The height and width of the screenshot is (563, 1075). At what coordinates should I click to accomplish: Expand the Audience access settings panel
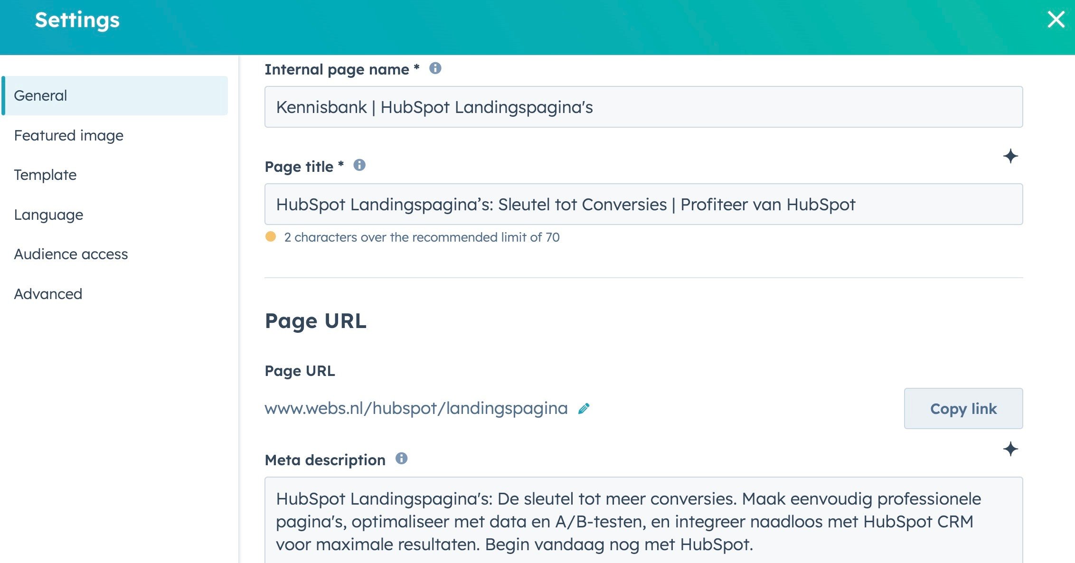click(x=71, y=253)
